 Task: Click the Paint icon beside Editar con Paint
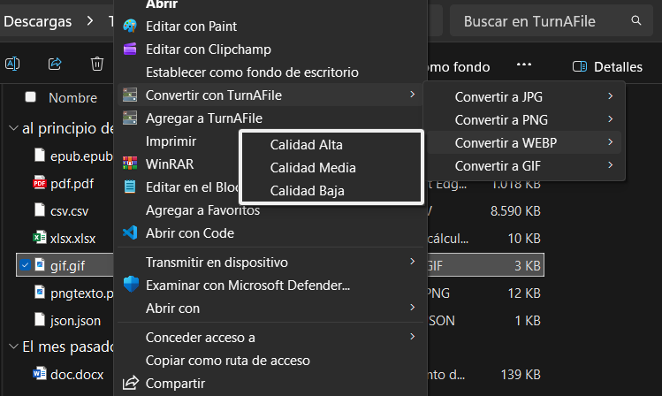(131, 27)
